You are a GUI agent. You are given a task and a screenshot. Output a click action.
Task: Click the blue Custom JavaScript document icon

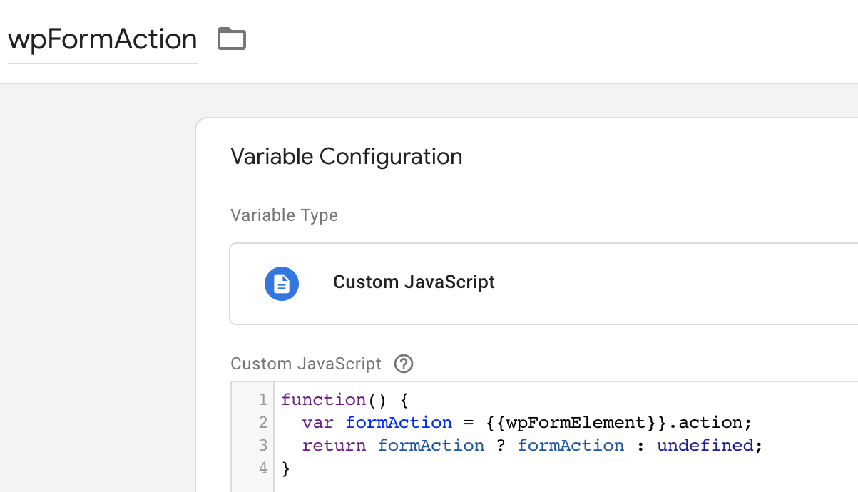click(x=282, y=283)
